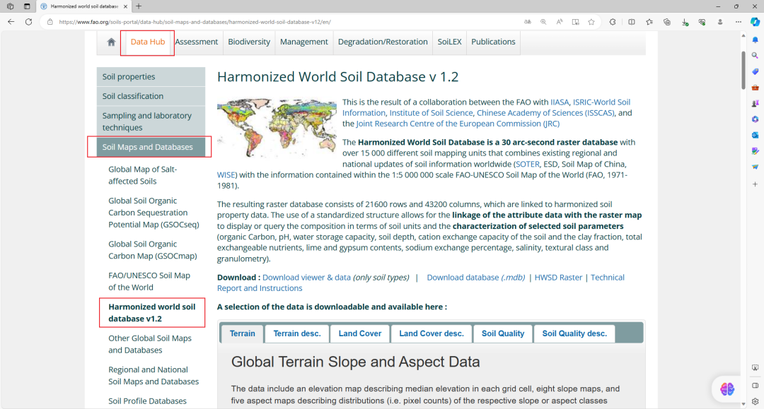Toggle Split screen icon

(x=632, y=22)
